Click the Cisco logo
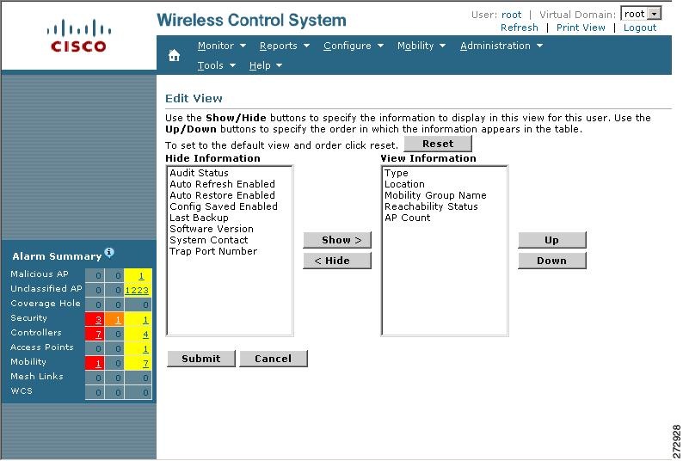The width and height of the screenshot is (683, 461). click(x=79, y=36)
